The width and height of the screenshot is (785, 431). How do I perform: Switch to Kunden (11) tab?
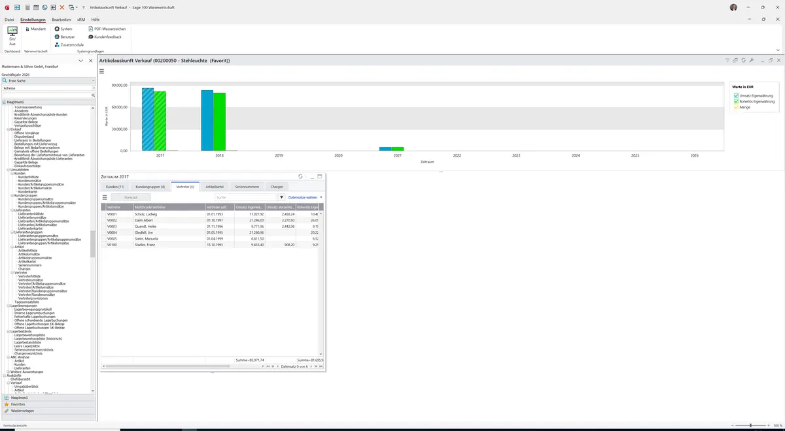pos(115,187)
